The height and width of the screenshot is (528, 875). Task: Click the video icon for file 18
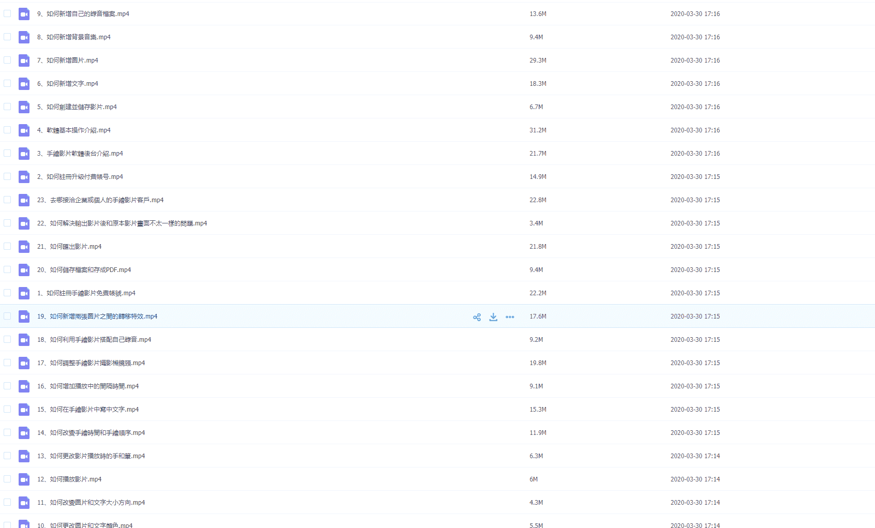point(24,340)
